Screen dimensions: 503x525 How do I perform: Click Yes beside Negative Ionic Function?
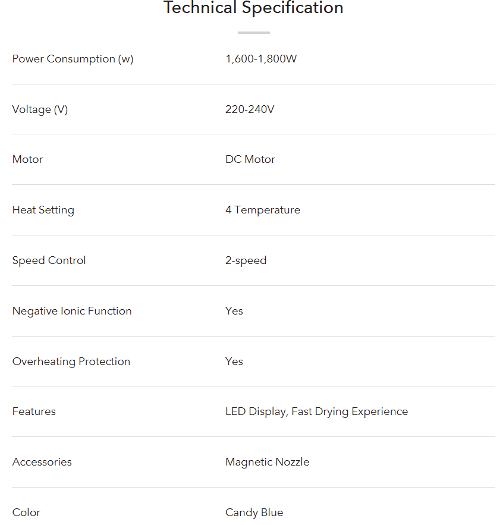[234, 311]
